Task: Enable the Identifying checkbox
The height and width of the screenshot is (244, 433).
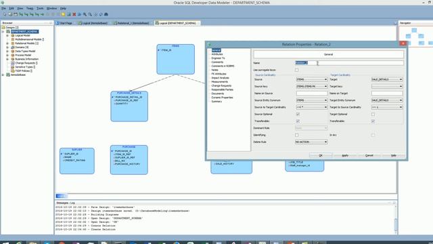Action: click(x=296, y=135)
